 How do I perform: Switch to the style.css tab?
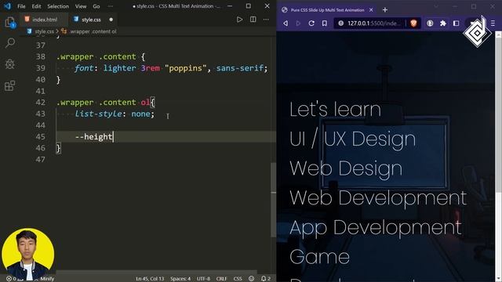click(x=91, y=20)
